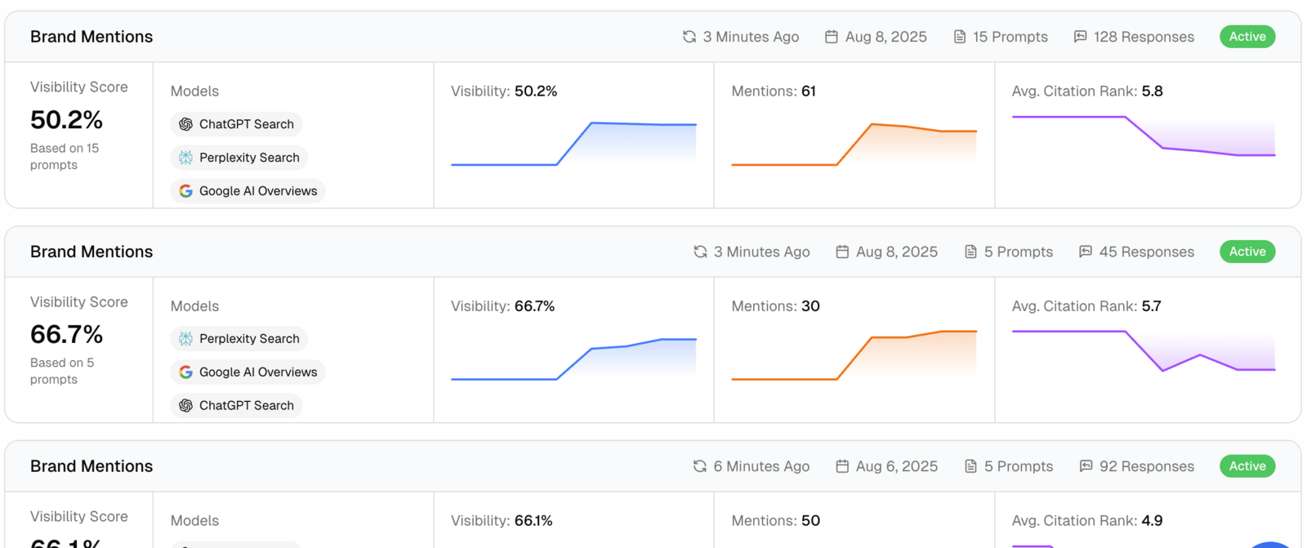The width and height of the screenshot is (1307, 548).
Task: Click the calendar icon next to Aug 6, 2025
Action: tap(842, 466)
